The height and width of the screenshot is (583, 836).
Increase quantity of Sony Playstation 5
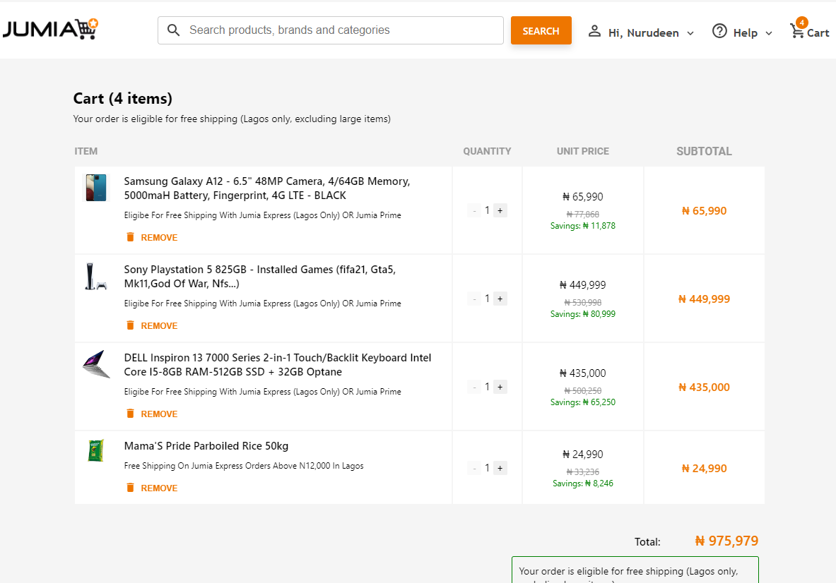(x=500, y=299)
